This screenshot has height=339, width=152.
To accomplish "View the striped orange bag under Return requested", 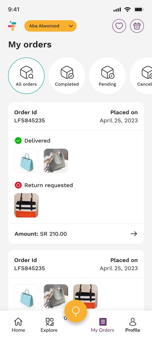I will pyautogui.click(x=26, y=205).
